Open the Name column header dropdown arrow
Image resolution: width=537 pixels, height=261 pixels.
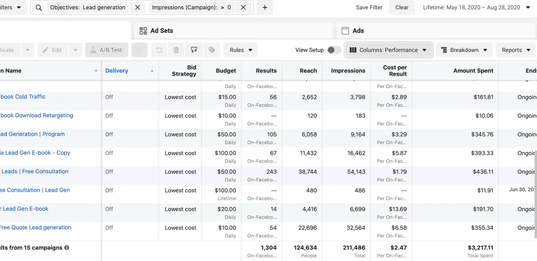pos(96,71)
